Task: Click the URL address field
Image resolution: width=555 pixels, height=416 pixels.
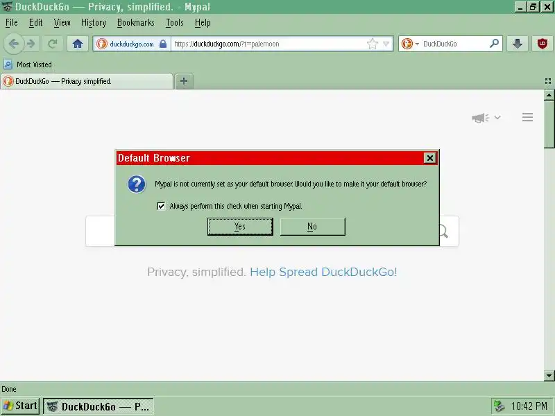Action: point(269,44)
